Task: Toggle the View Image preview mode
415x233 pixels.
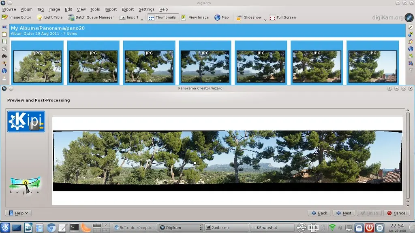Action: pos(195,17)
